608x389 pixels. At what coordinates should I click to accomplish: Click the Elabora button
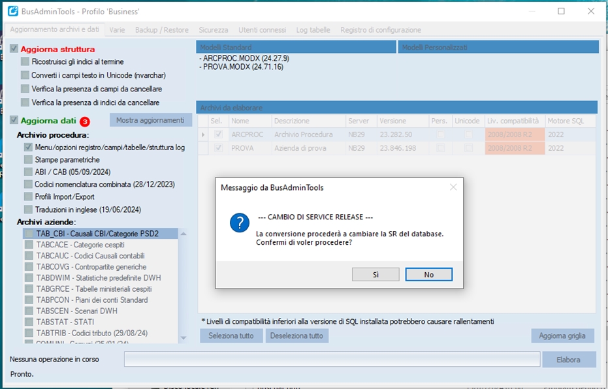568,360
